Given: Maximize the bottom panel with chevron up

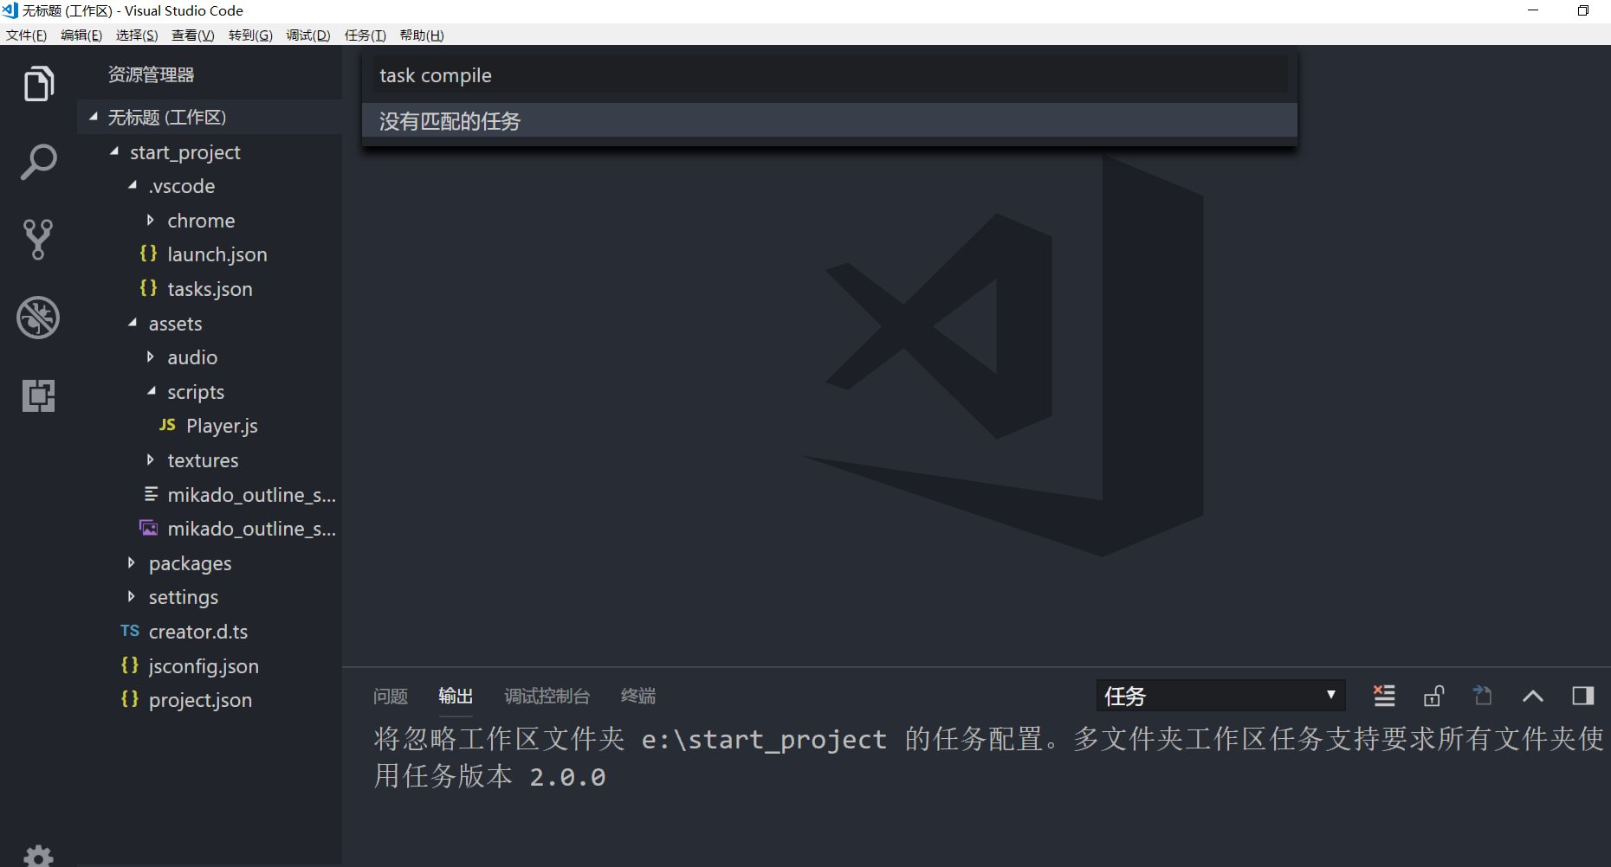Looking at the screenshot, I should [x=1533, y=696].
